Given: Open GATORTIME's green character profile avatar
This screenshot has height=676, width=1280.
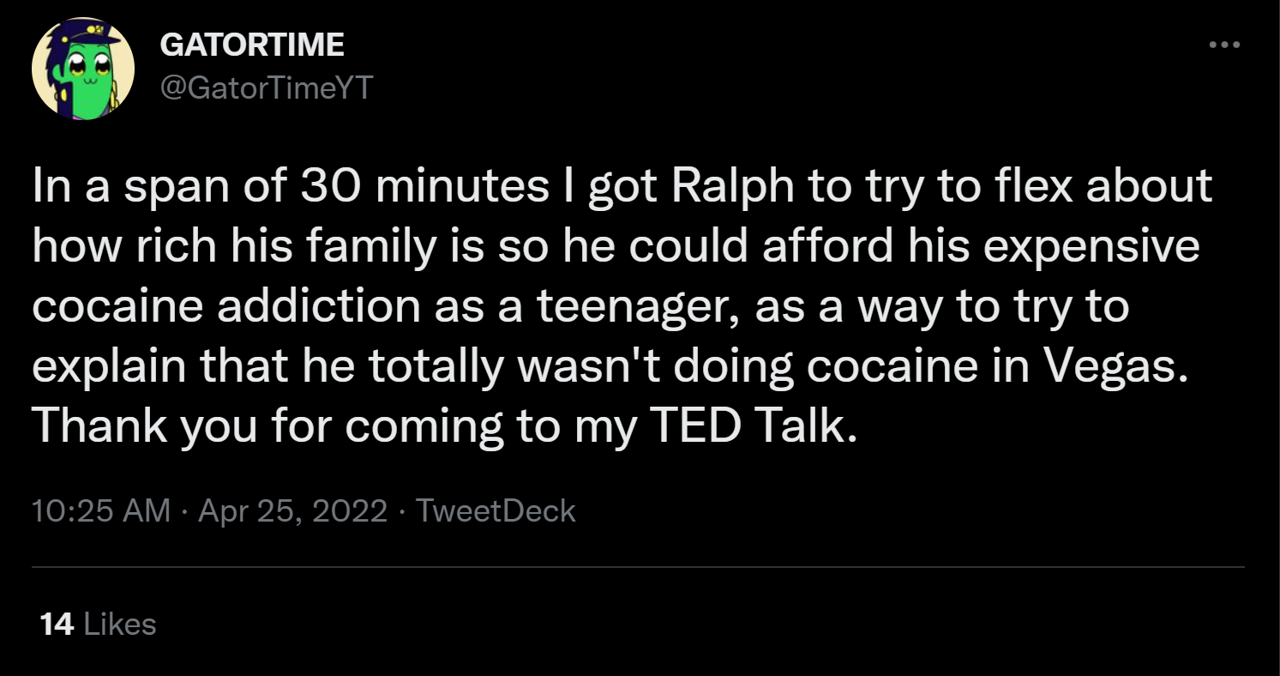Looking at the screenshot, I should 83,69.
